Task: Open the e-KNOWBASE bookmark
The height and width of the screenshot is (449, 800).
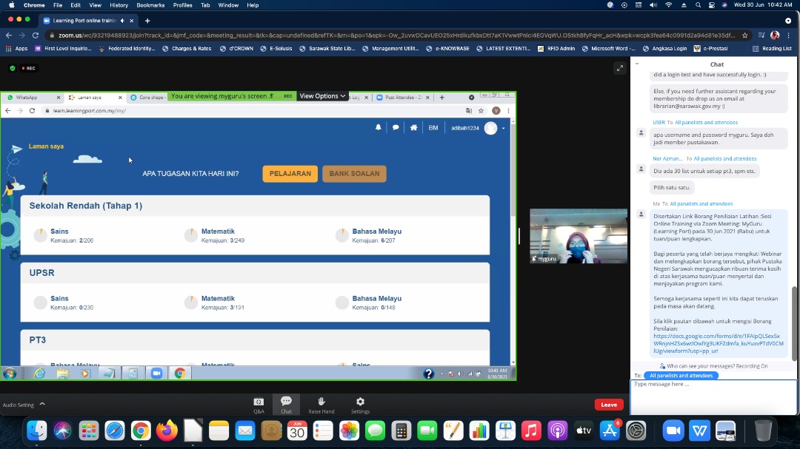Action: pos(448,48)
